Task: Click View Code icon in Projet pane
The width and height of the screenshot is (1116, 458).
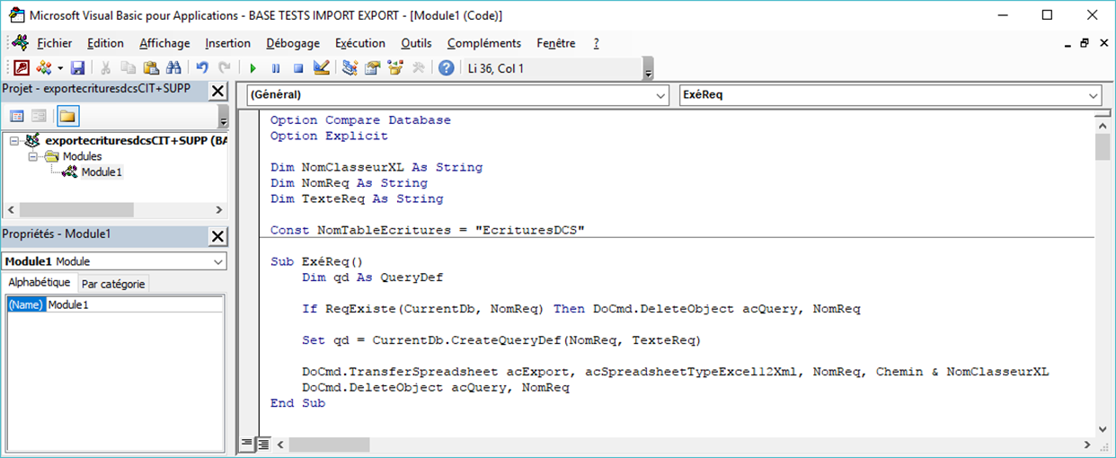Action: coord(16,116)
